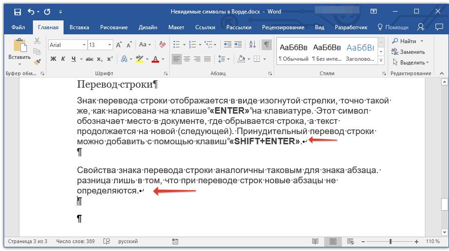
Task: Toggle italic formatting (К)
Action: 64,59
